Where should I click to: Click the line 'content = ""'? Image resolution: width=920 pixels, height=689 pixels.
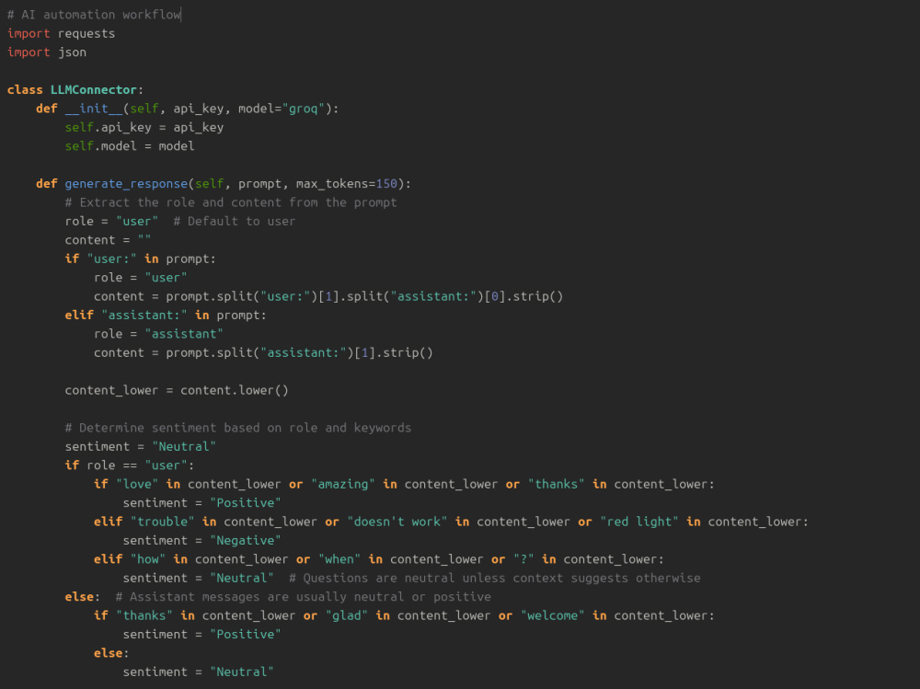click(x=108, y=240)
